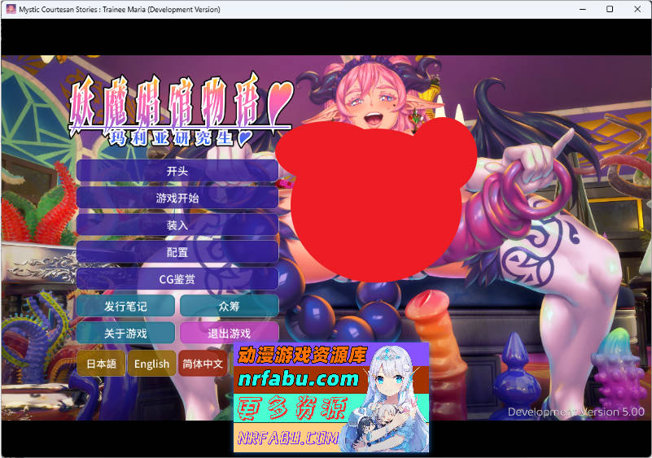Click the app icon in title bar
Screen dimensions: 652x458
pos(11,9)
